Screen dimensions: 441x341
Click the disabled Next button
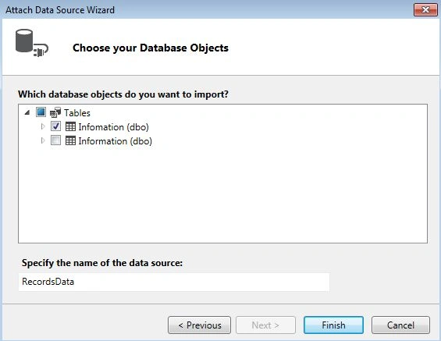click(x=265, y=325)
